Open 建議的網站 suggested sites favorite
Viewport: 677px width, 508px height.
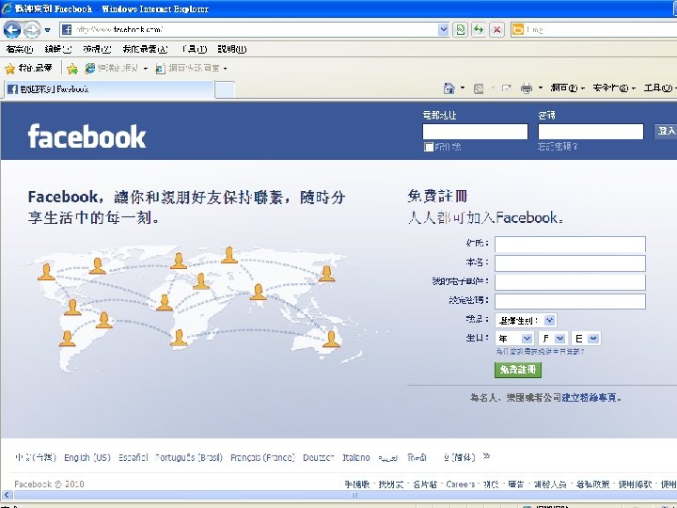[117, 69]
